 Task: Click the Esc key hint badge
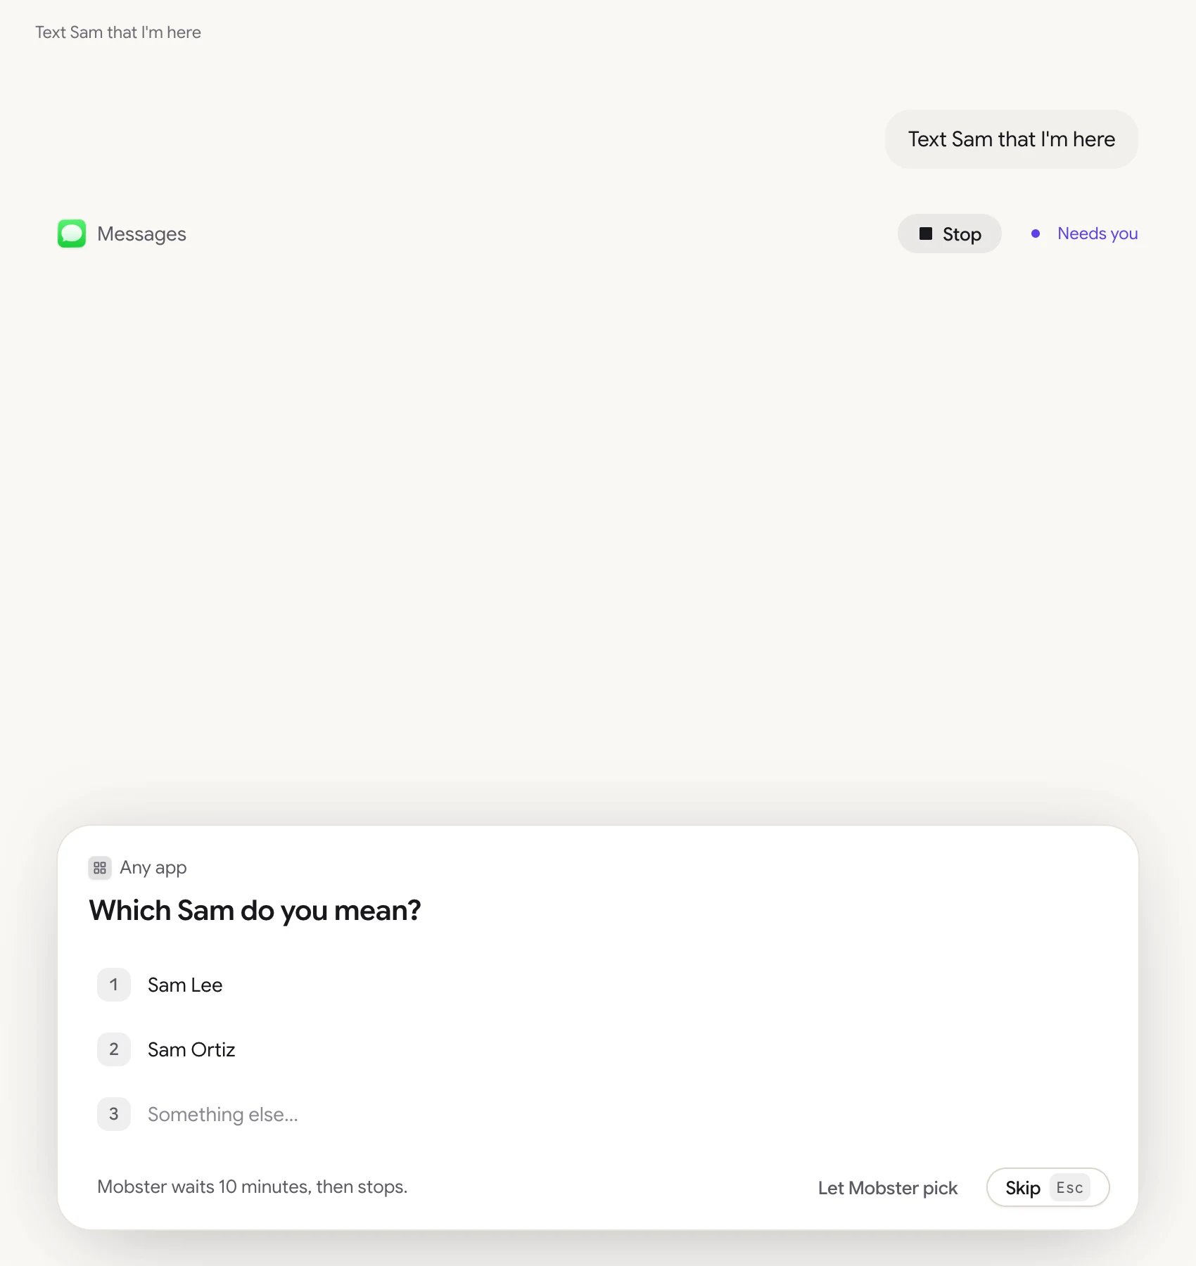tap(1069, 1188)
